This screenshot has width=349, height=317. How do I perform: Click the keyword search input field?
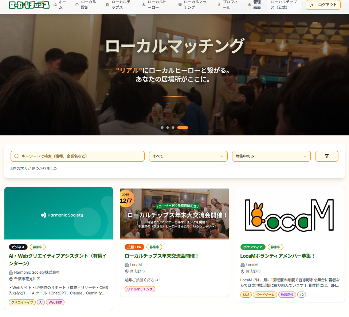tap(77, 156)
